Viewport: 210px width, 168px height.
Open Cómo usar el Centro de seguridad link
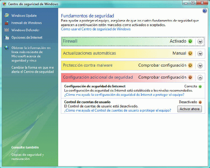coord(96,29)
